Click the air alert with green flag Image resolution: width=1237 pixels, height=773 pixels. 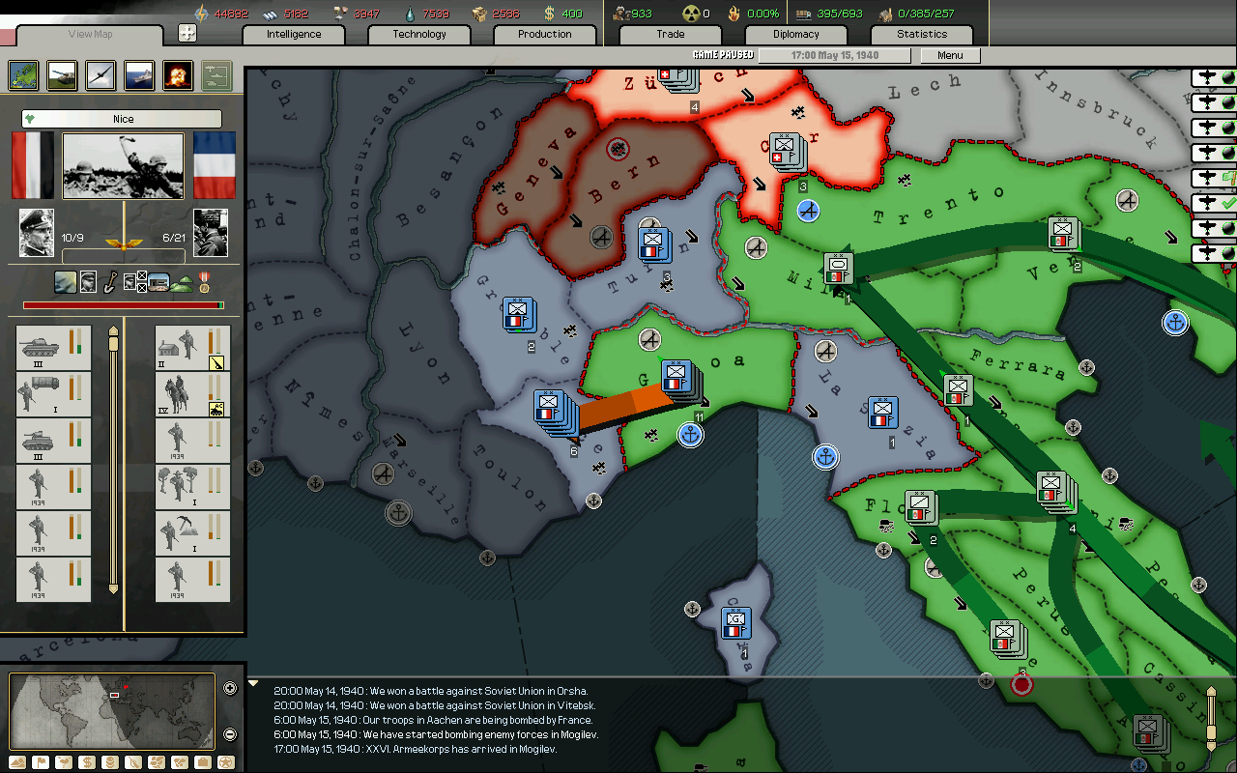tap(1213, 178)
